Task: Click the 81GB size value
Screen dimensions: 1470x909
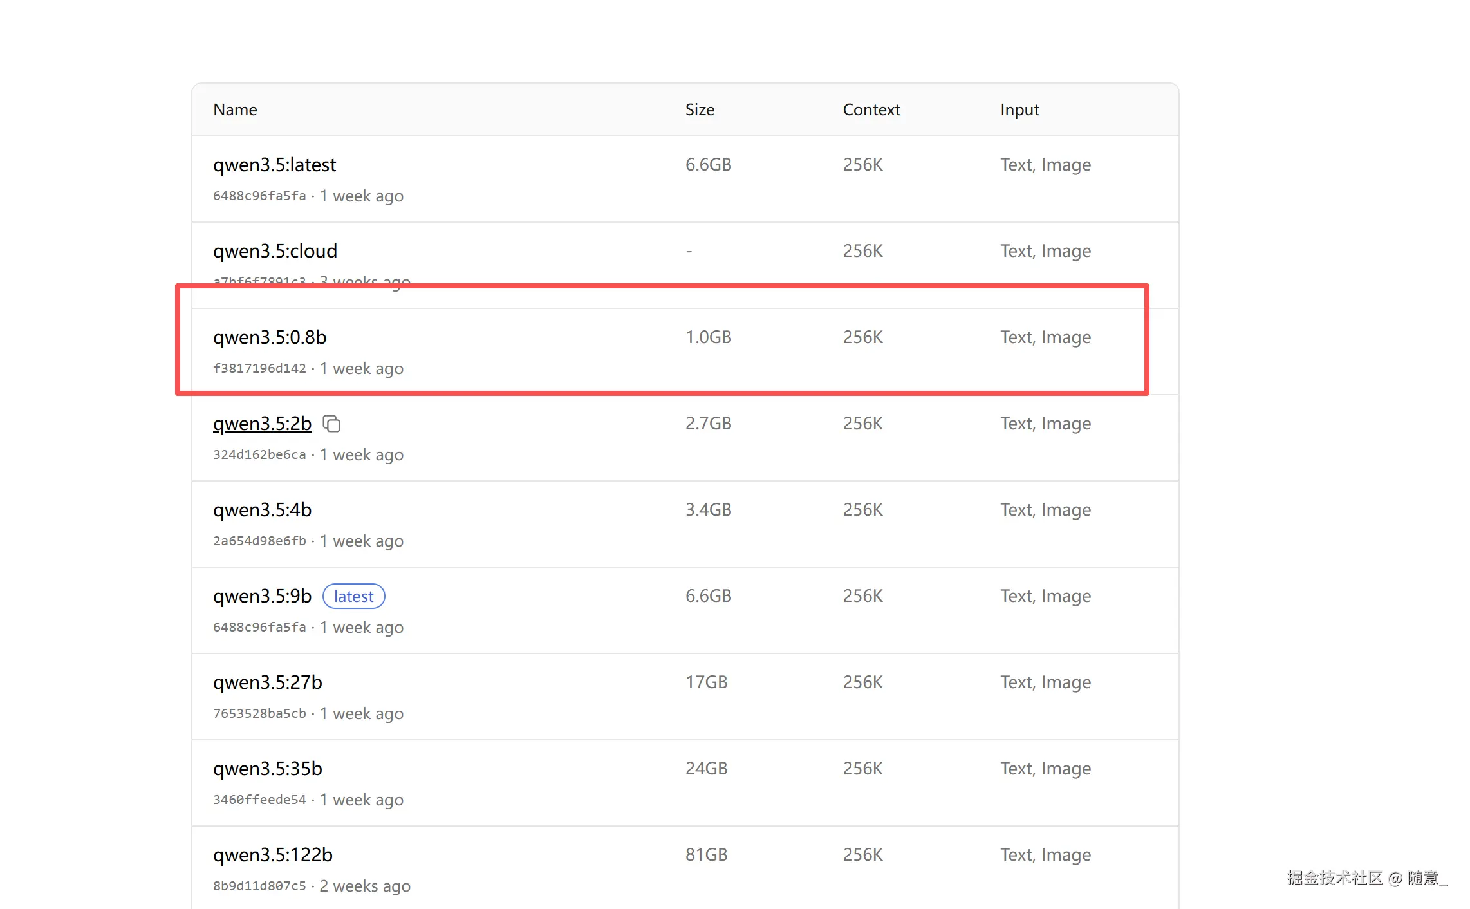Action: tap(706, 855)
